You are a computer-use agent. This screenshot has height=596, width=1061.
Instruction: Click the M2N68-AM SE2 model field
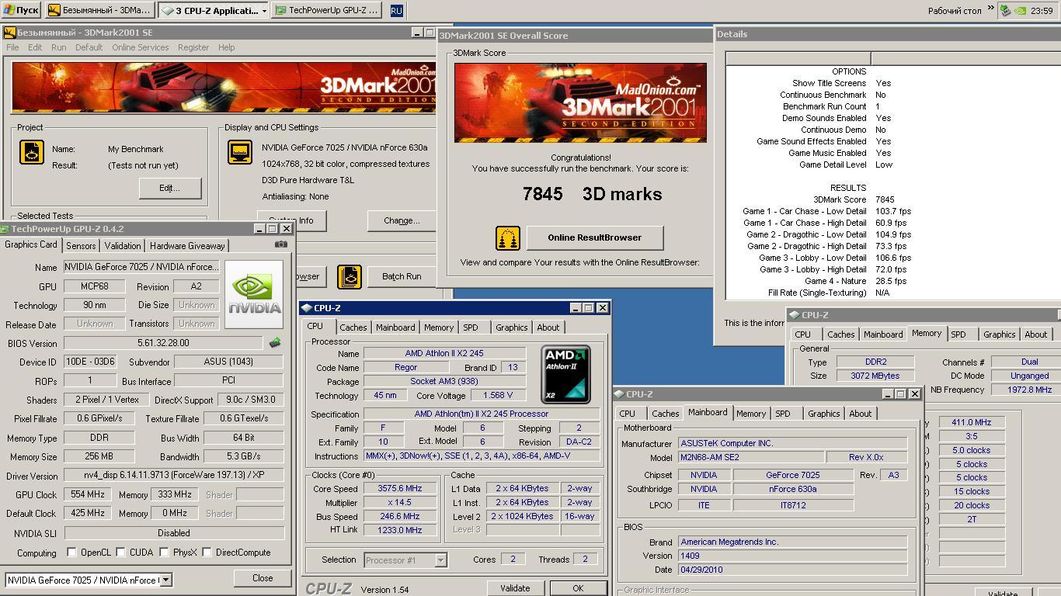click(750, 457)
